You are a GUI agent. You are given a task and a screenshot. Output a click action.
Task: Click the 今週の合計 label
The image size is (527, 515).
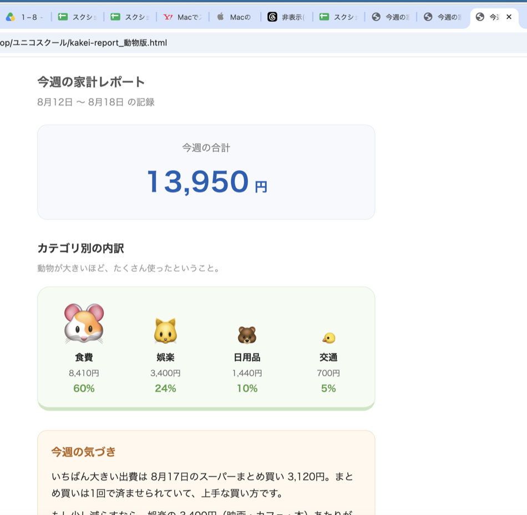(x=206, y=148)
